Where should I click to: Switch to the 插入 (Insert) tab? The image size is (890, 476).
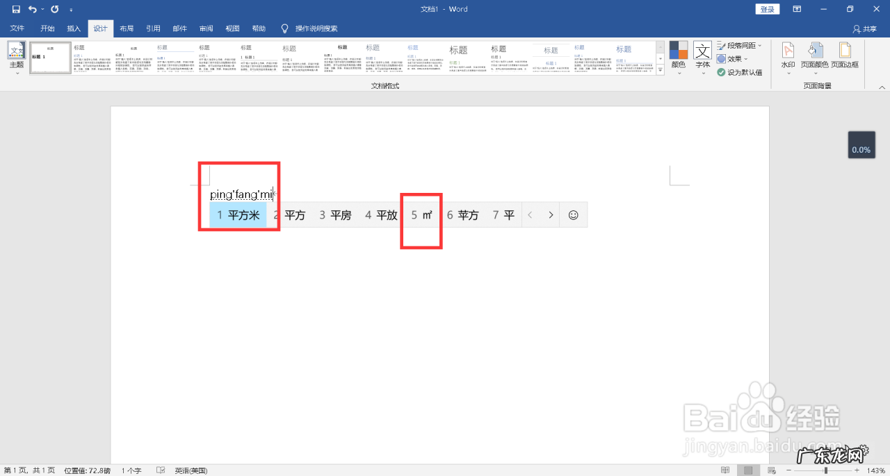(x=74, y=28)
